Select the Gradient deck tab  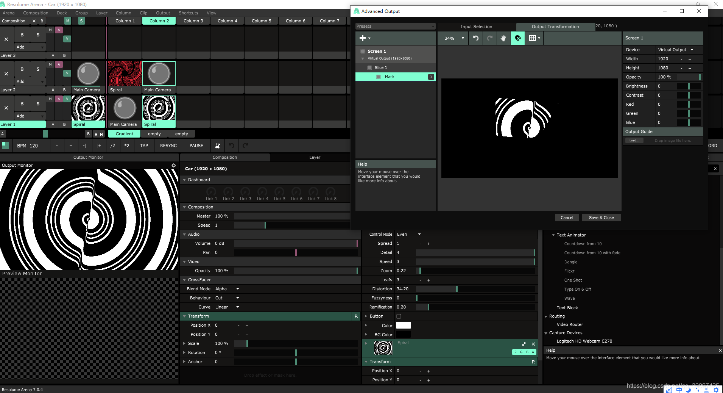click(x=124, y=134)
